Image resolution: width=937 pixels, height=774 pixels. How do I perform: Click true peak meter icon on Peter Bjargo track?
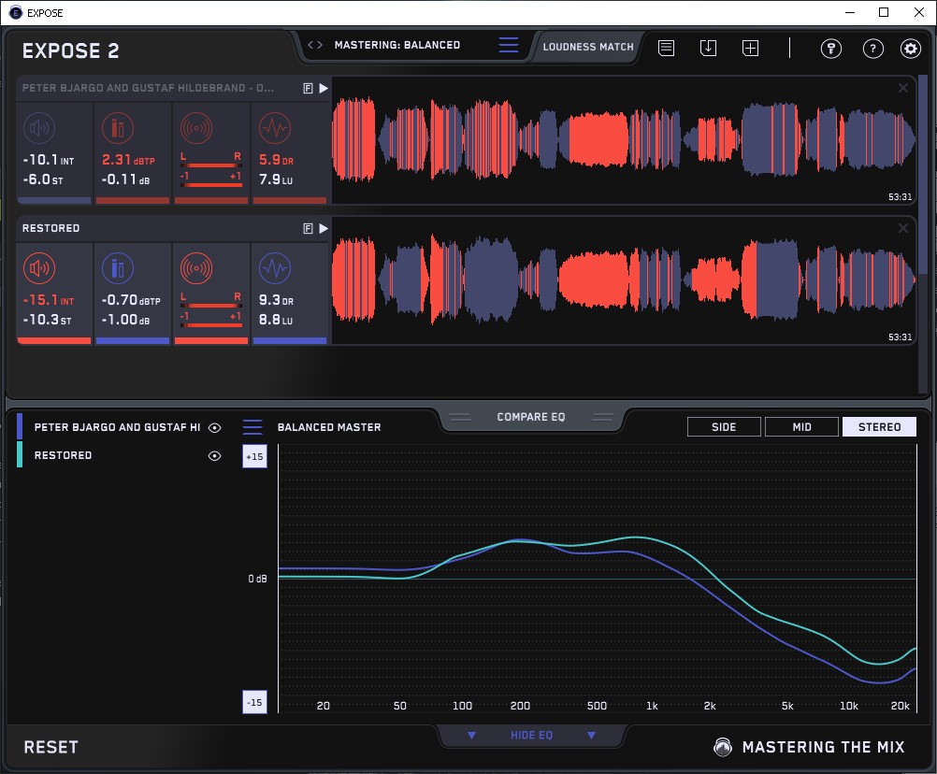pyautogui.click(x=118, y=128)
